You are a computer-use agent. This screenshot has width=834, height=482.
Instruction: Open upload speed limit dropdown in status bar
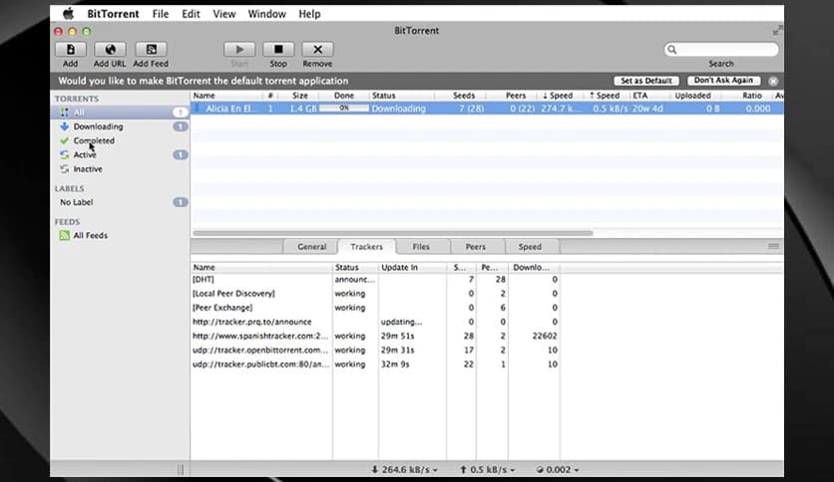tap(487, 470)
